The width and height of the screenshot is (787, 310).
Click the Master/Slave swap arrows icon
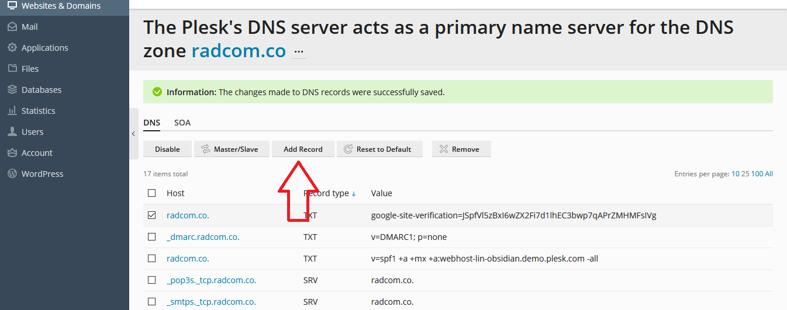(206, 149)
